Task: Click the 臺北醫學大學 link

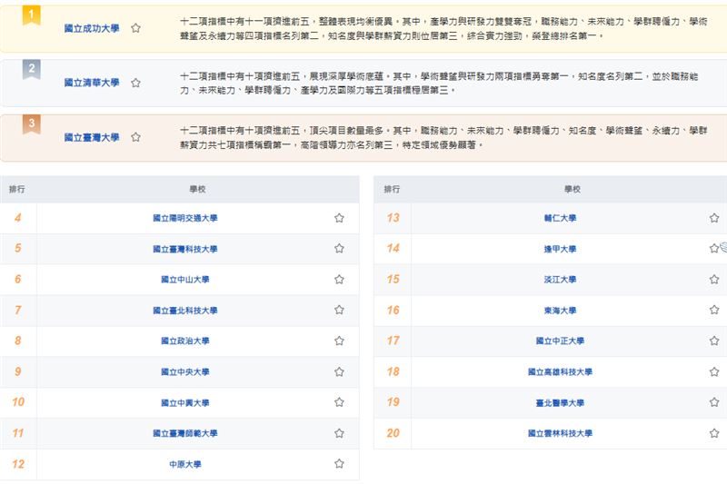Action: tap(560, 402)
